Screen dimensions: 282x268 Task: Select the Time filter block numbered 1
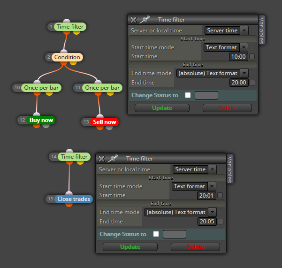(x=70, y=27)
